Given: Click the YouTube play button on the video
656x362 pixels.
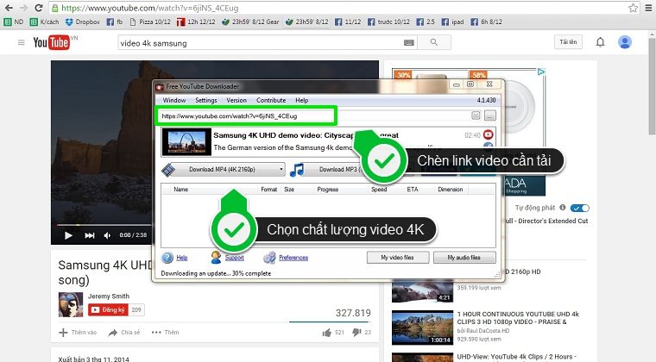Looking at the screenshot, I should pos(68,234).
